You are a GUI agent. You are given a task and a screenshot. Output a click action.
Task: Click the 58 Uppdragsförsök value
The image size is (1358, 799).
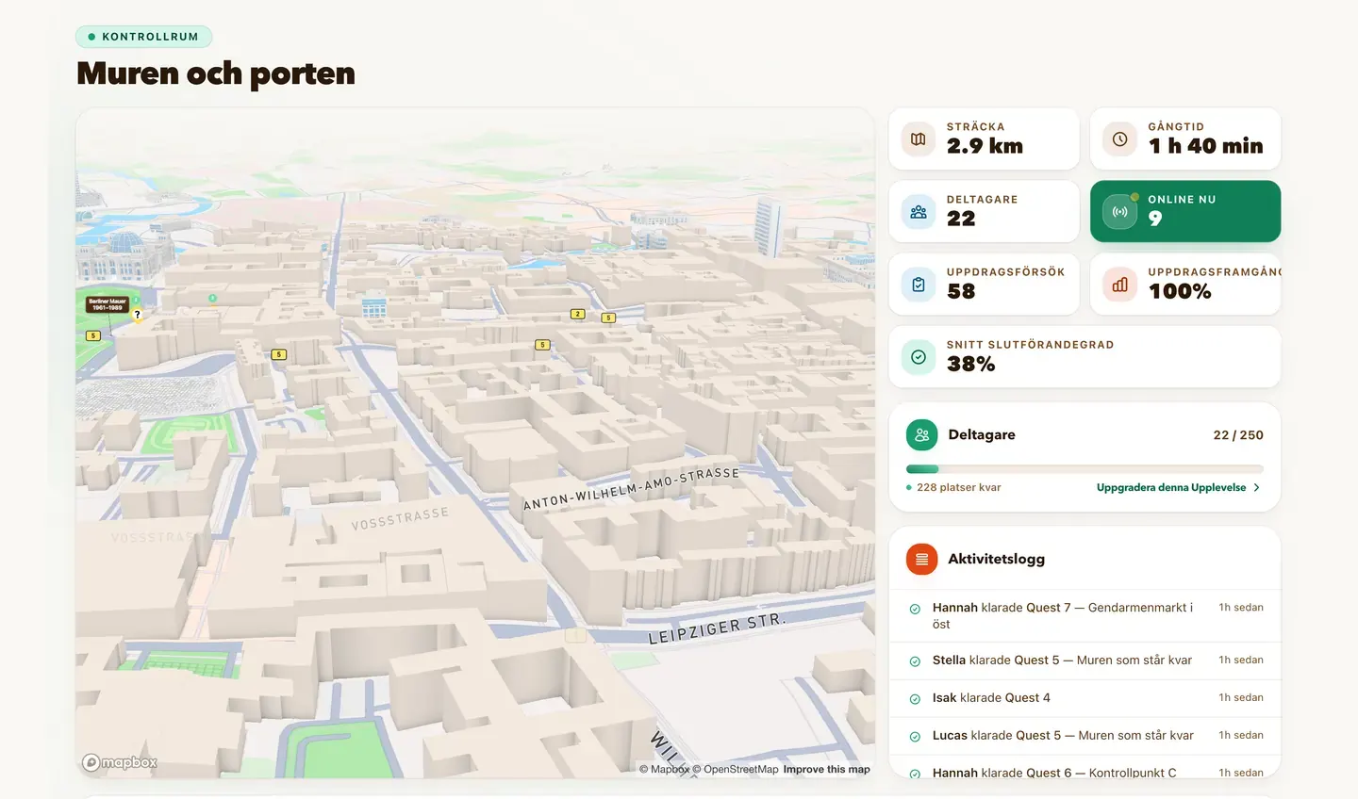[x=961, y=291]
